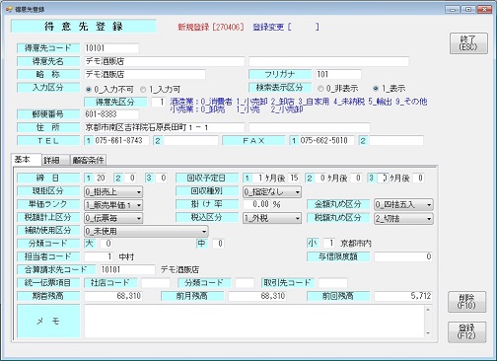This screenshot has width=497, height=361.
Task: Click the memo scrollbar up arrow
Action: pyautogui.click(x=428, y=309)
